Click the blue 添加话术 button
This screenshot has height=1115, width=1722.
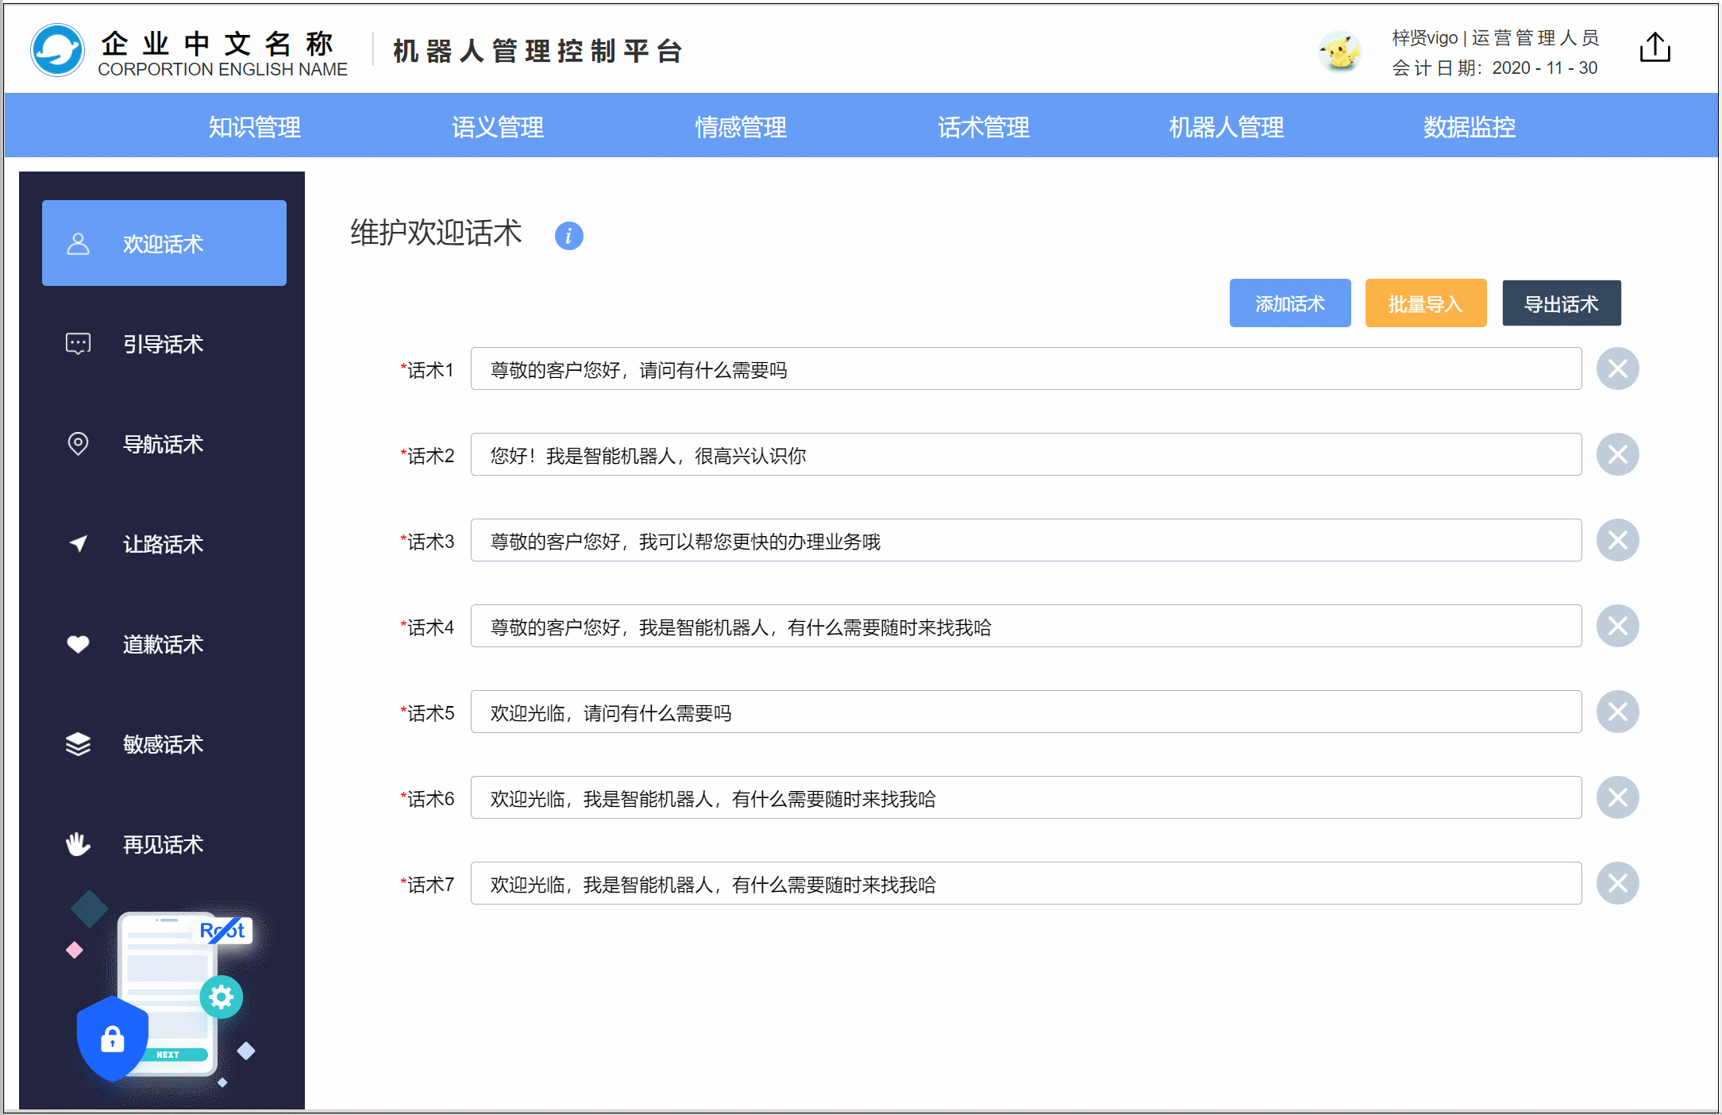pyautogui.click(x=1289, y=303)
